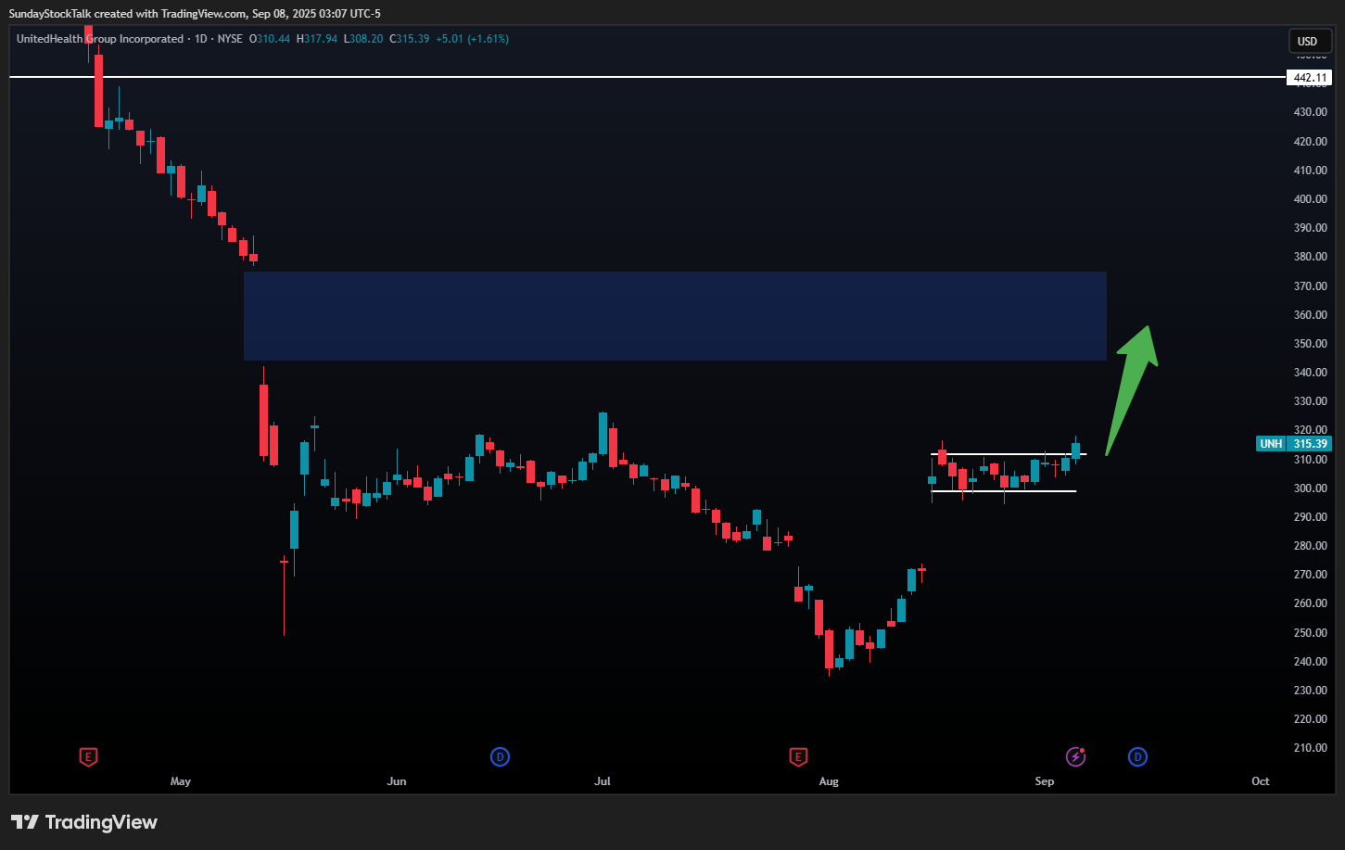Screen dimensions: 1345x850
Task: Click the 210.00 price axis label
Action: [1310, 748]
